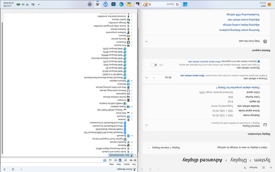The width and height of the screenshot is (275, 172).
Task: Collapse the Internal Display information card
Action: click(x=147, y=125)
